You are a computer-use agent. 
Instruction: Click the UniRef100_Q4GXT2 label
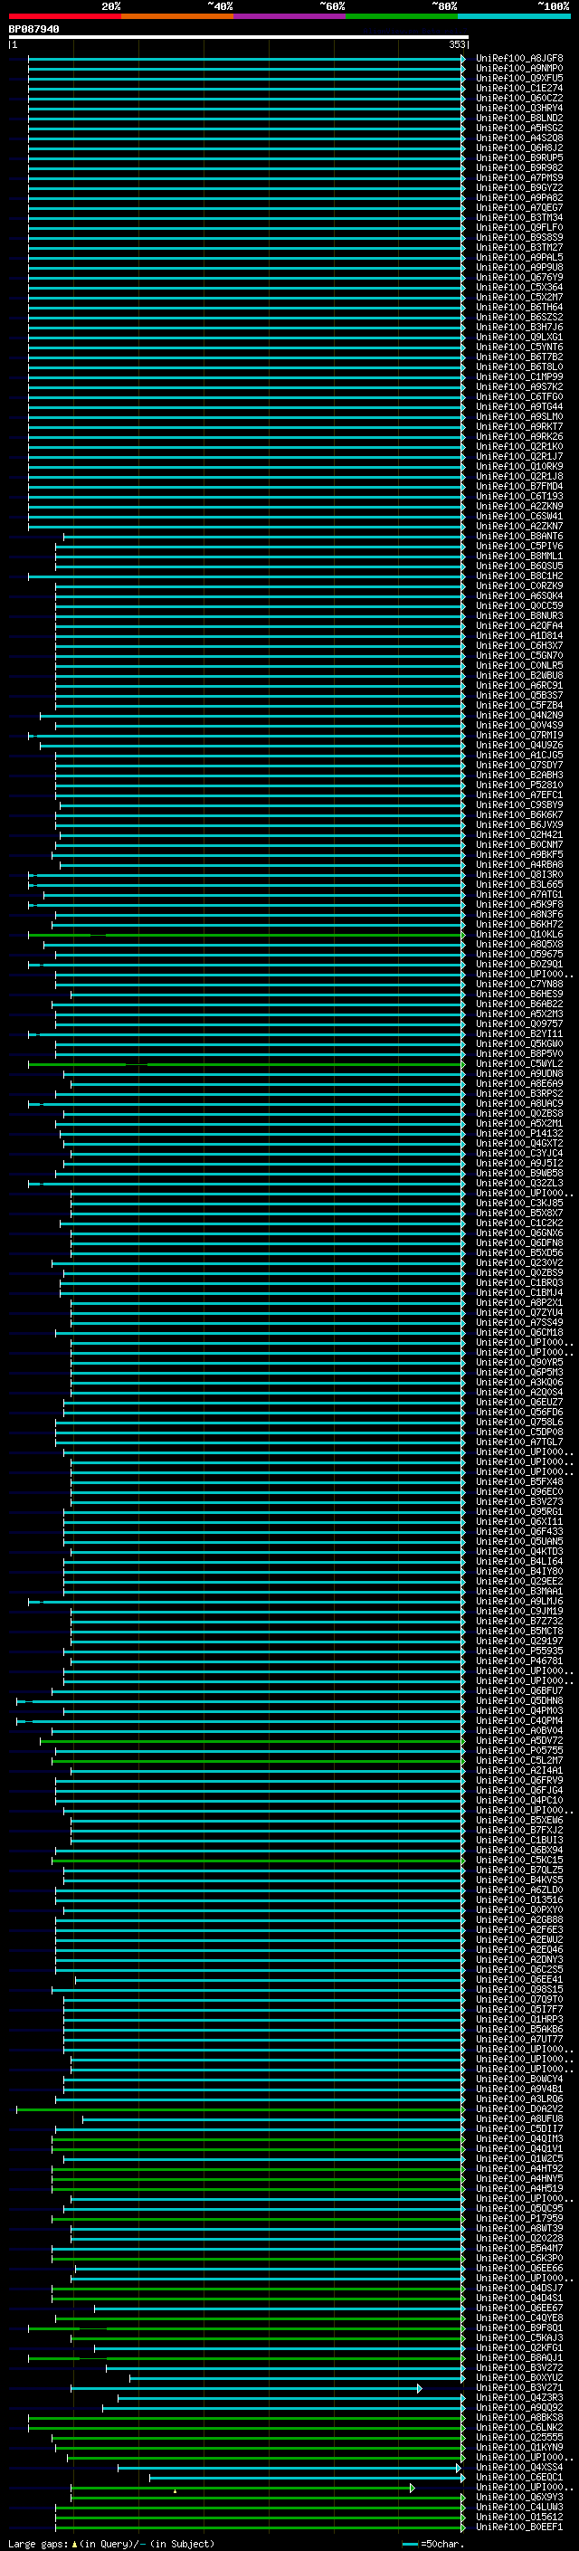click(x=519, y=1144)
